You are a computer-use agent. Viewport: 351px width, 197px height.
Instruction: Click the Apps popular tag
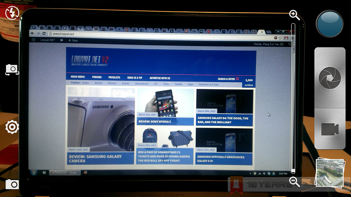pos(191,84)
